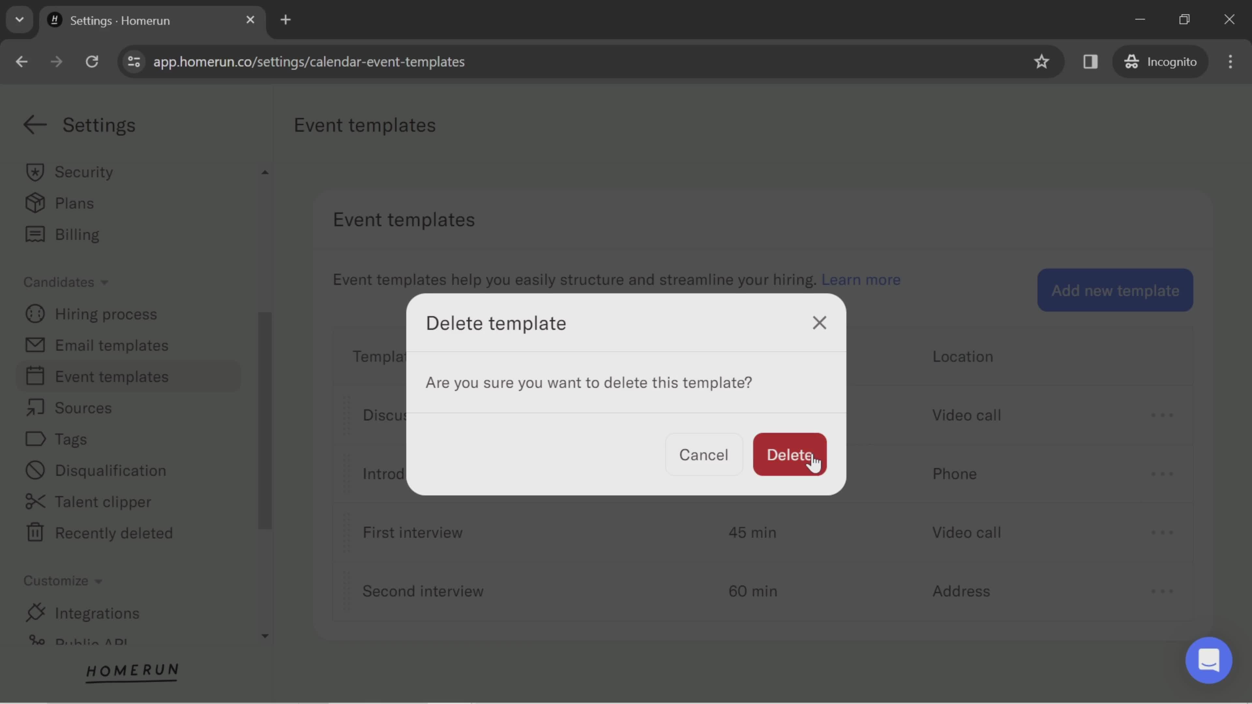Open the Security settings shield icon

pos(35,172)
